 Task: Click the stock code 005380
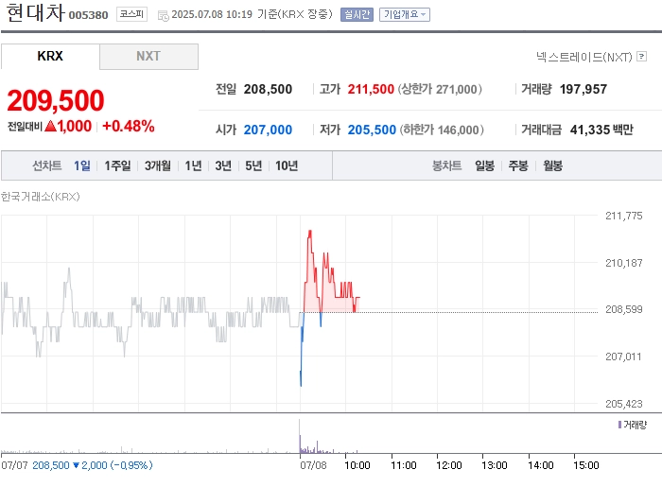(88, 15)
